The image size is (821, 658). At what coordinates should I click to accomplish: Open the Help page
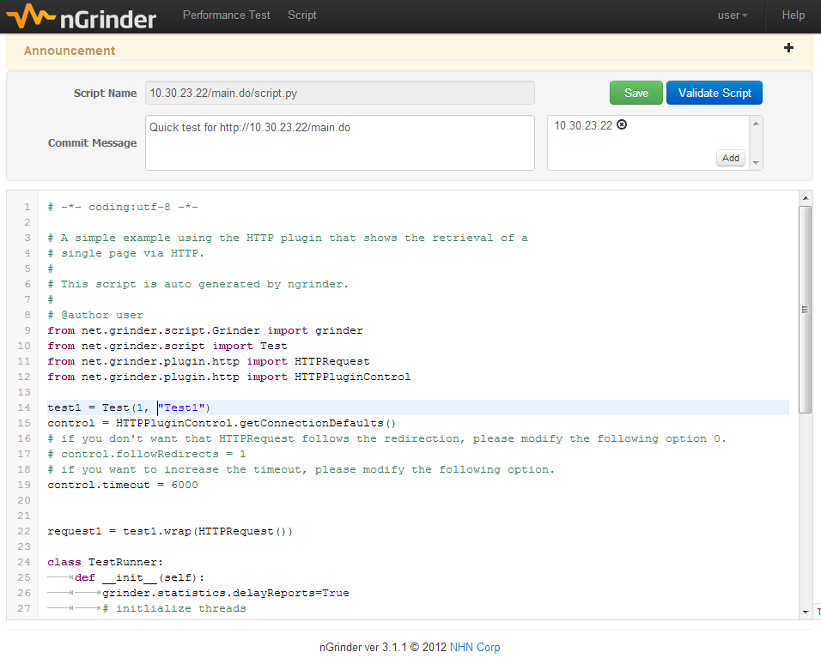point(792,15)
